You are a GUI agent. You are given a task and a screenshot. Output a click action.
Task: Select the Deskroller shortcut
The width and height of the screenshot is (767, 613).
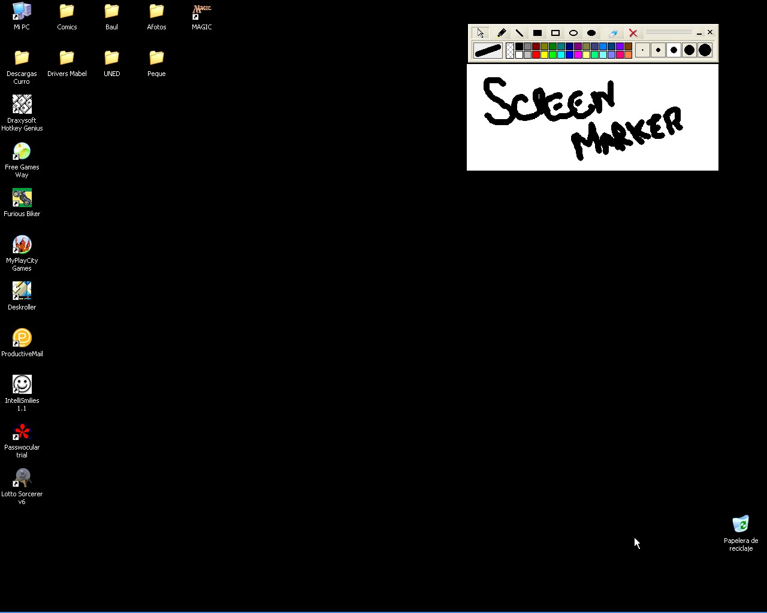tap(22, 296)
